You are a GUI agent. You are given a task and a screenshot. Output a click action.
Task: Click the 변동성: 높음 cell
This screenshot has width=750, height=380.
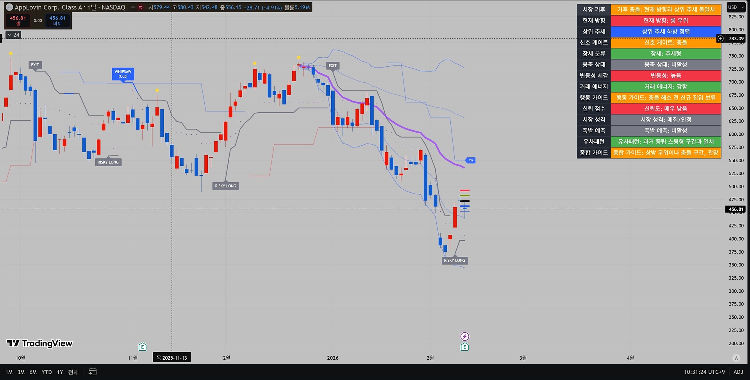click(x=666, y=75)
